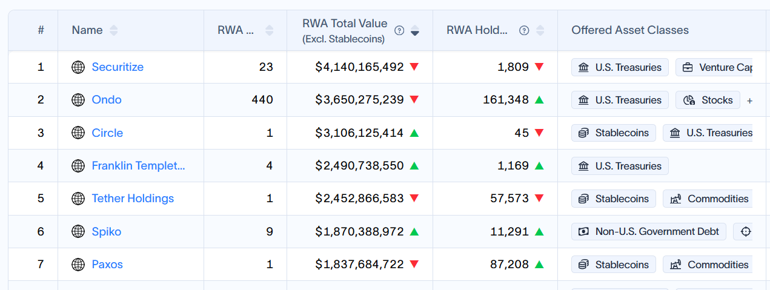Sort by RWA Holders column arrows

click(540, 30)
